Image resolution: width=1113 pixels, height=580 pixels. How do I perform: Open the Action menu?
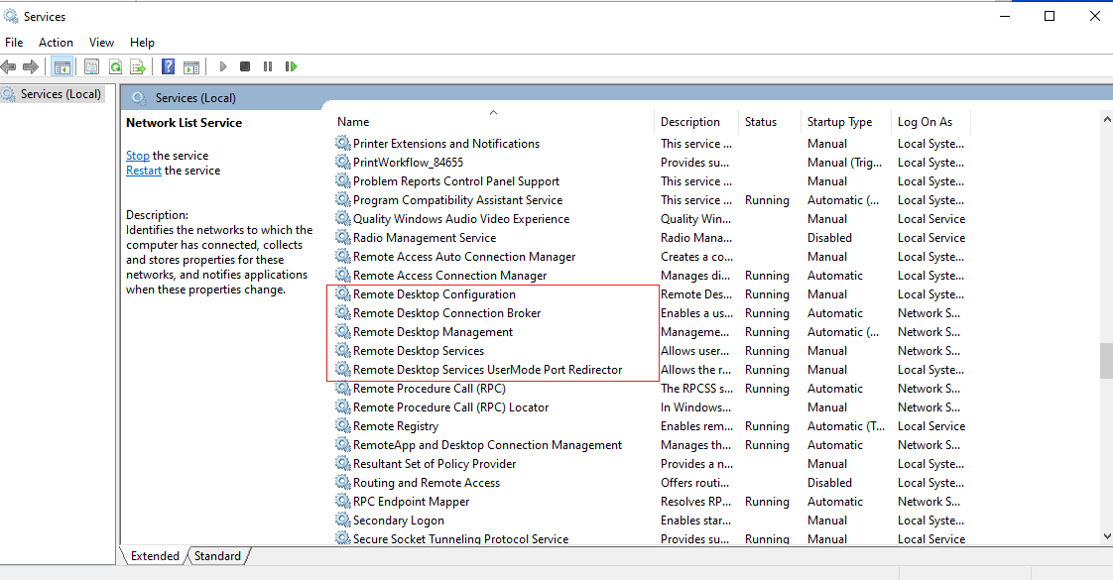point(57,43)
